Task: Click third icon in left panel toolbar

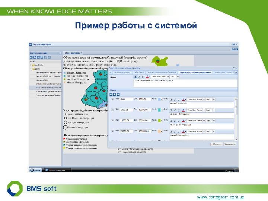Action: (x=38, y=57)
